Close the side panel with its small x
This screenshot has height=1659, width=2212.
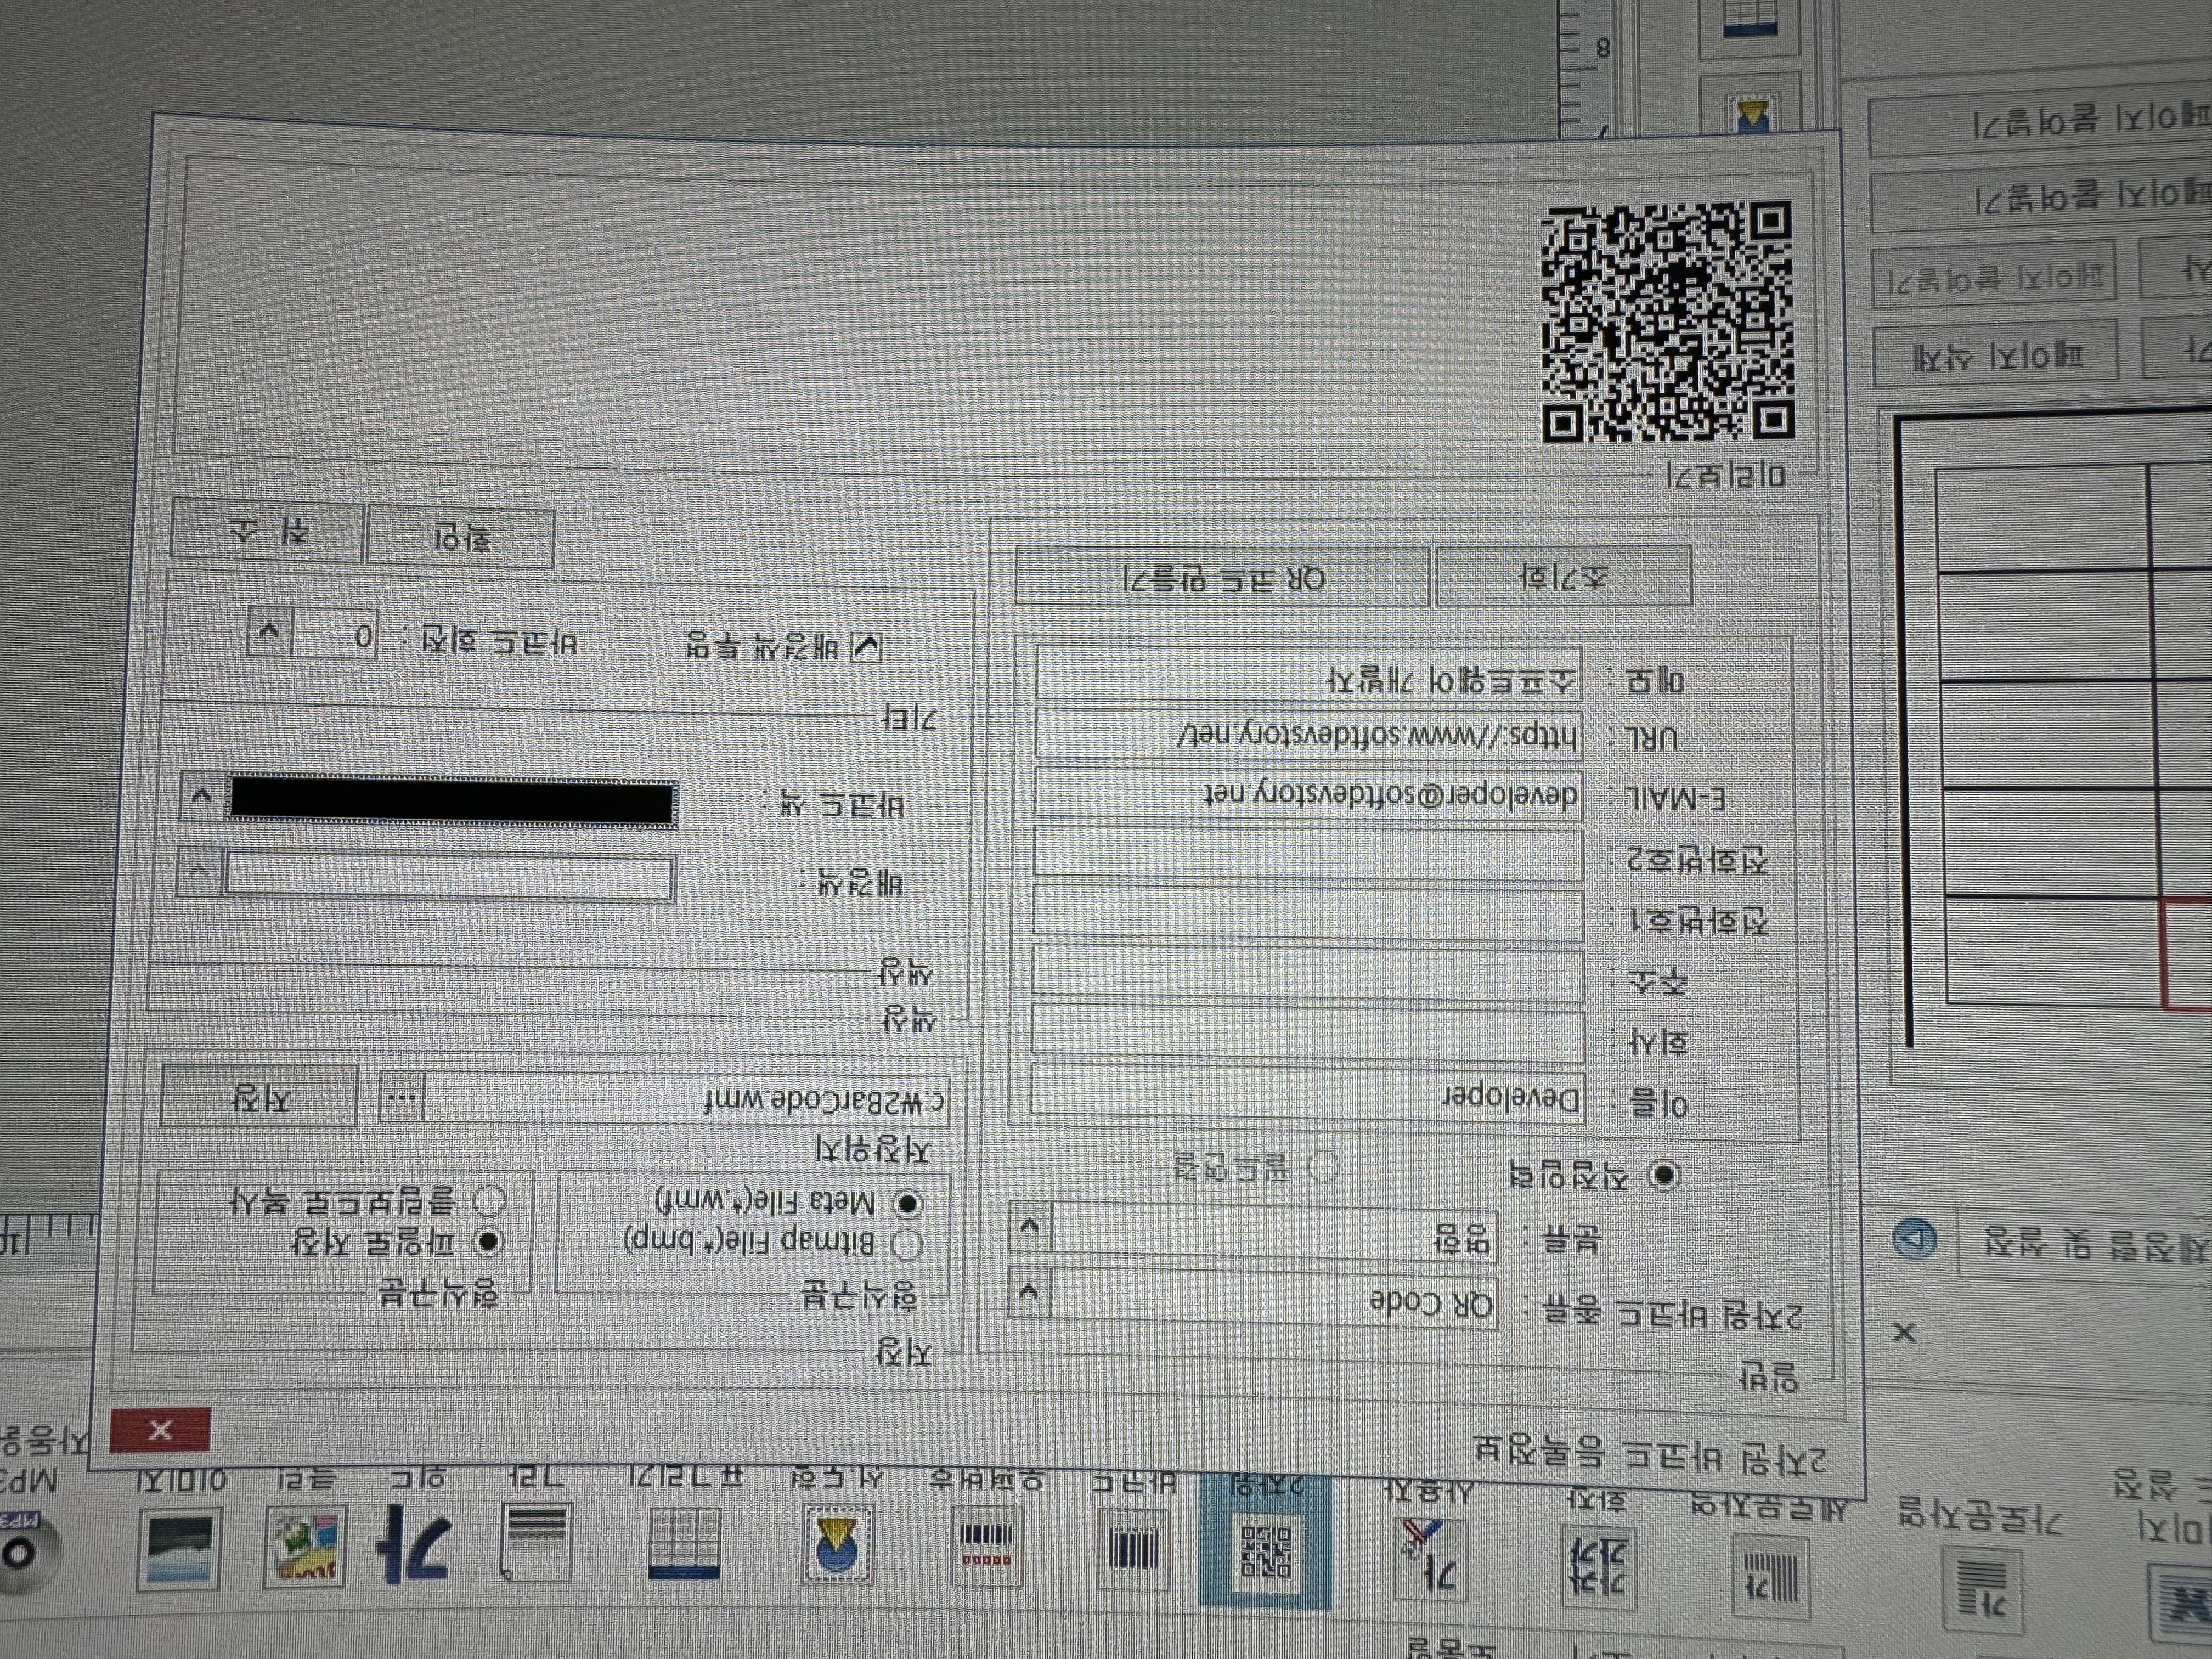coord(1905,1332)
